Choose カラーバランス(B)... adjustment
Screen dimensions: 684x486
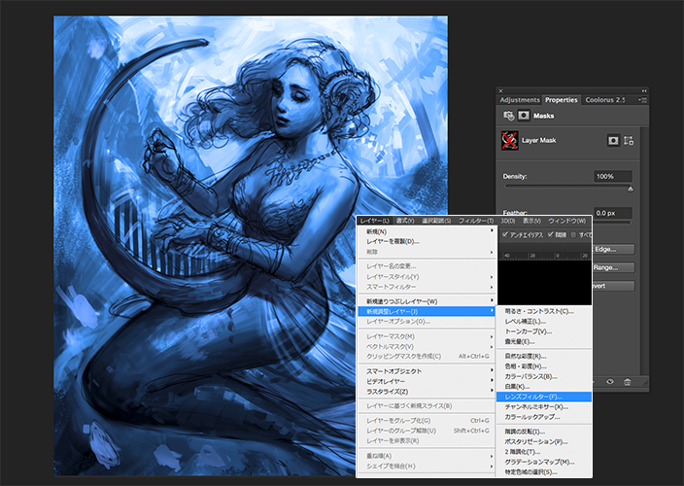pyautogui.click(x=544, y=376)
